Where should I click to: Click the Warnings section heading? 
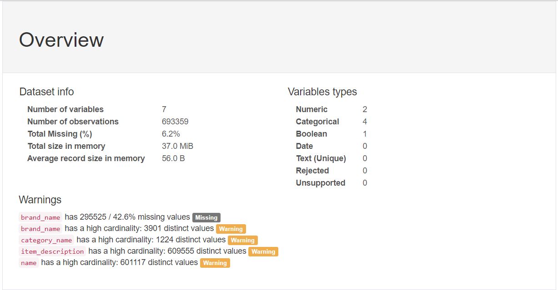coord(40,200)
